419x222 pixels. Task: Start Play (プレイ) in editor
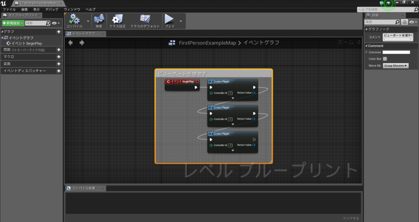(169, 21)
